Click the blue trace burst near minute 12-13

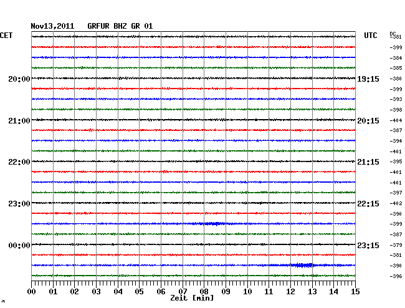click(x=302, y=265)
